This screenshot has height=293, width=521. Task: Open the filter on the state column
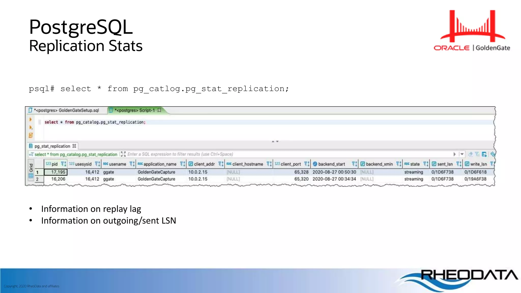pos(426,164)
